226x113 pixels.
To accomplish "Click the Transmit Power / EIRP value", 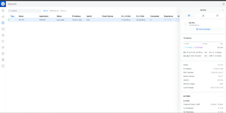I will (x=217, y=104).
